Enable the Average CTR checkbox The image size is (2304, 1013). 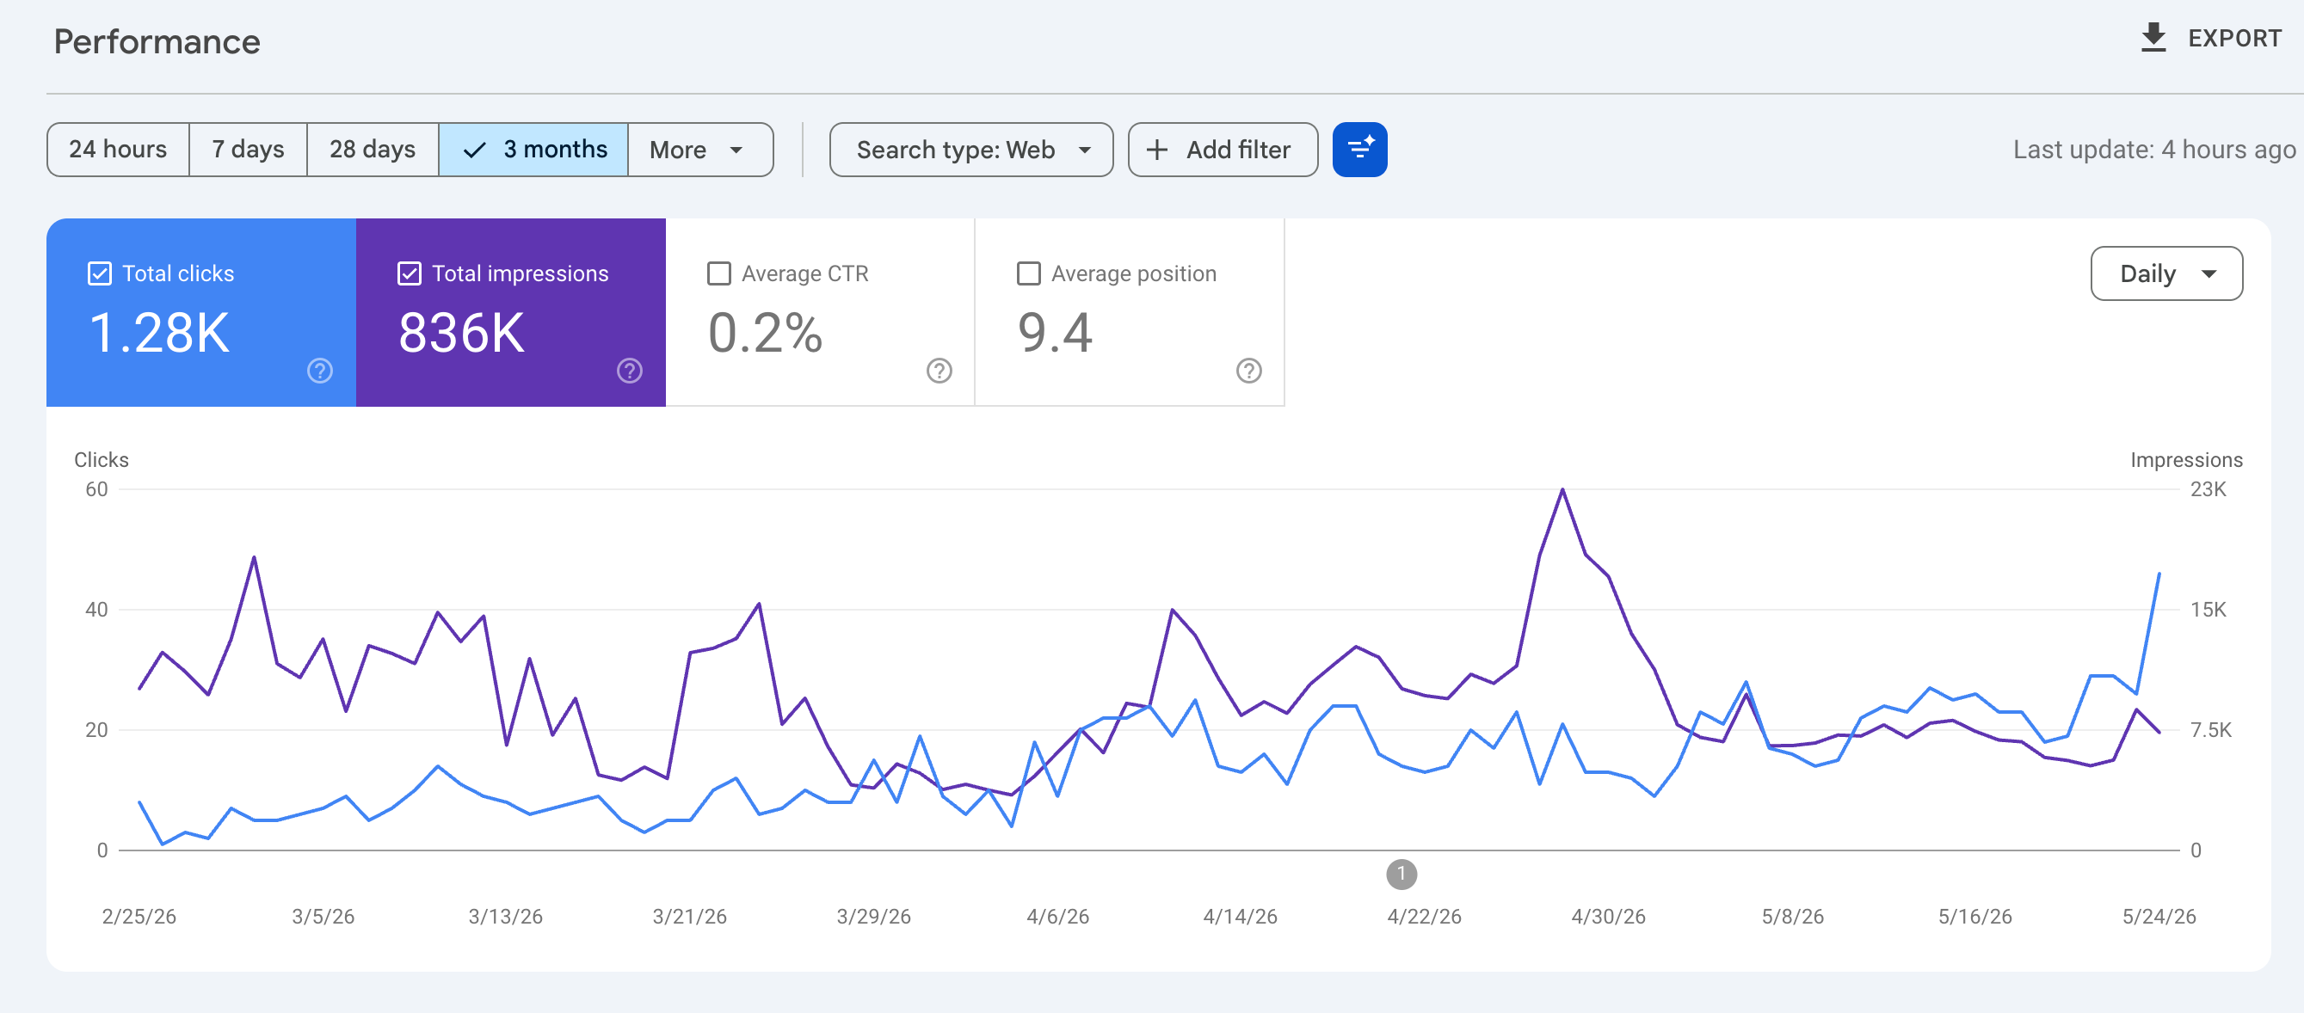point(718,273)
